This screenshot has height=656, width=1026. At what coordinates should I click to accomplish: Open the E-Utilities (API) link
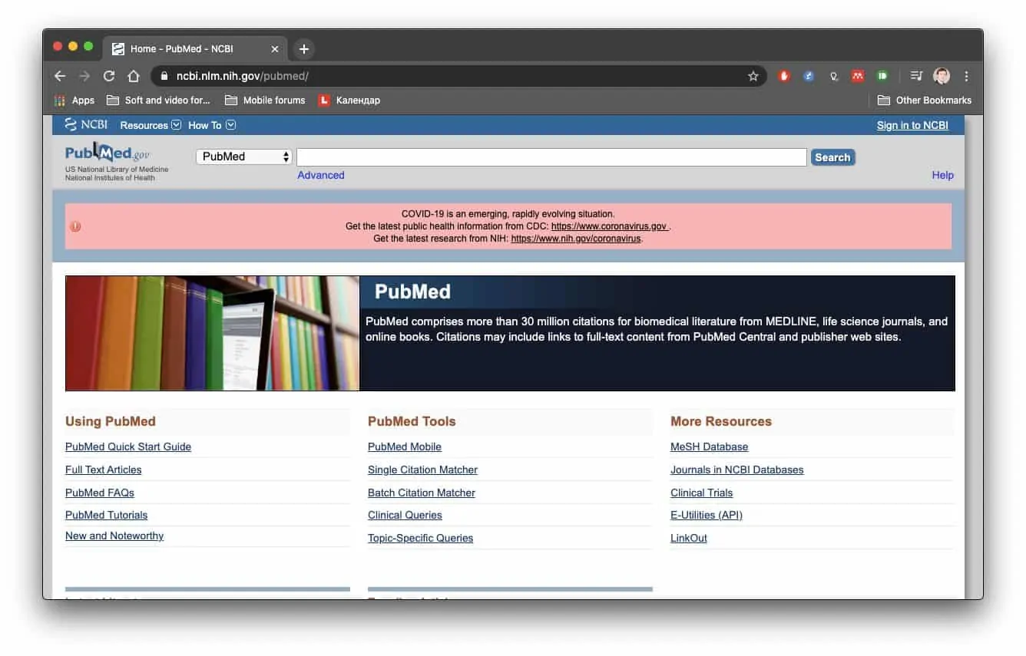click(707, 515)
